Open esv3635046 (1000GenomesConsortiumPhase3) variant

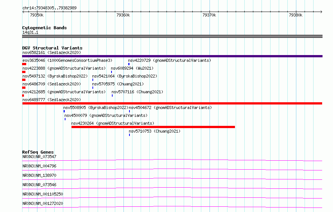coord(67,60)
